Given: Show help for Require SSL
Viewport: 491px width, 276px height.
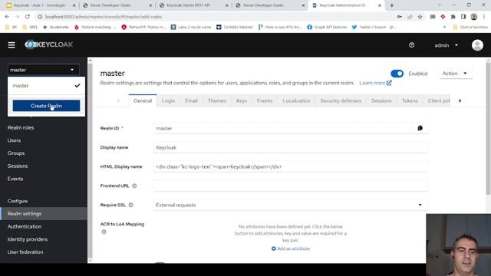Looking at the screenshot, I should 130,205.
